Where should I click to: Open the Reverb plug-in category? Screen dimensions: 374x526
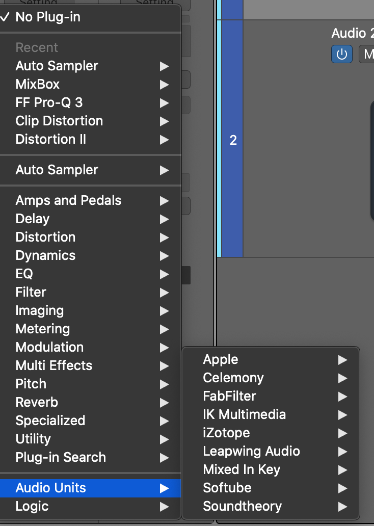tap(37, 402)
